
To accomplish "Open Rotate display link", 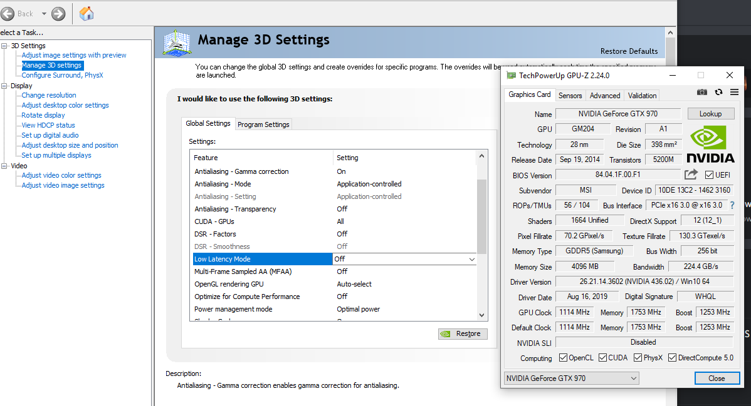I will [43, 116].
